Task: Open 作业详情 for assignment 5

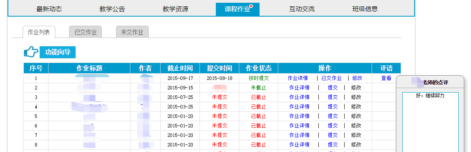Action: [299, 116]
